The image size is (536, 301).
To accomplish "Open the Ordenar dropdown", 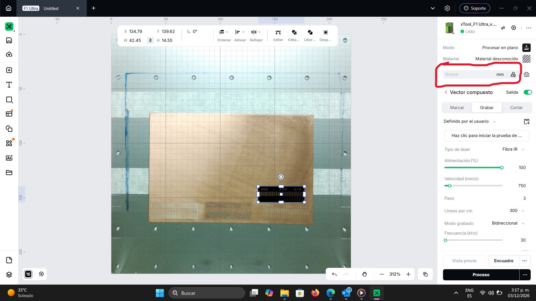I will 224,35.
